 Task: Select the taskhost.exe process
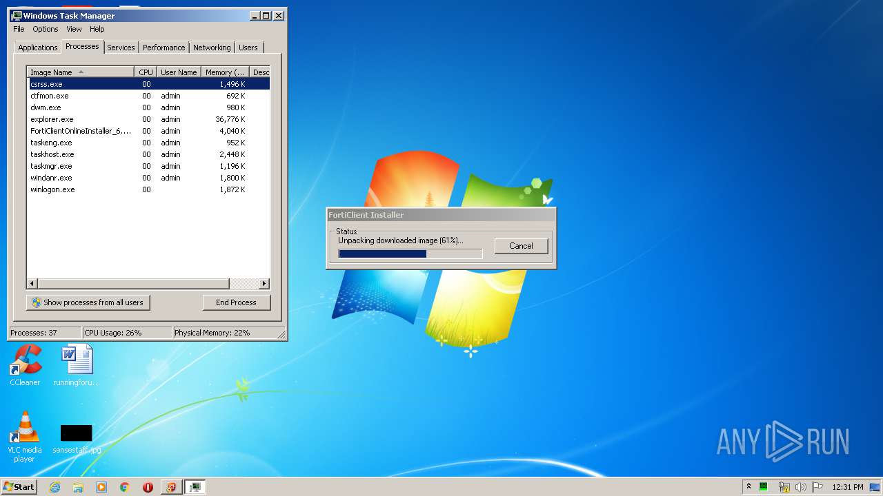coord(148,154)
